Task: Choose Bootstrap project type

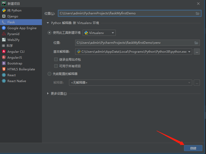Action: tap(21, 63)
